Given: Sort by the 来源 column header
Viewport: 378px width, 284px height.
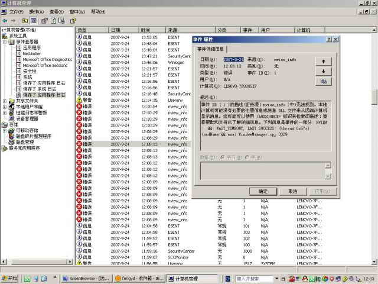Looking at the screenshot, I should (x=190, y=30).
